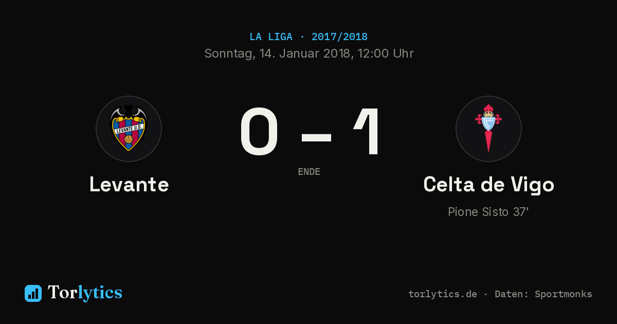Click the Celta de Vigo crest
The width and height of the screenshot is (617, 324).
tap(488, 128)
